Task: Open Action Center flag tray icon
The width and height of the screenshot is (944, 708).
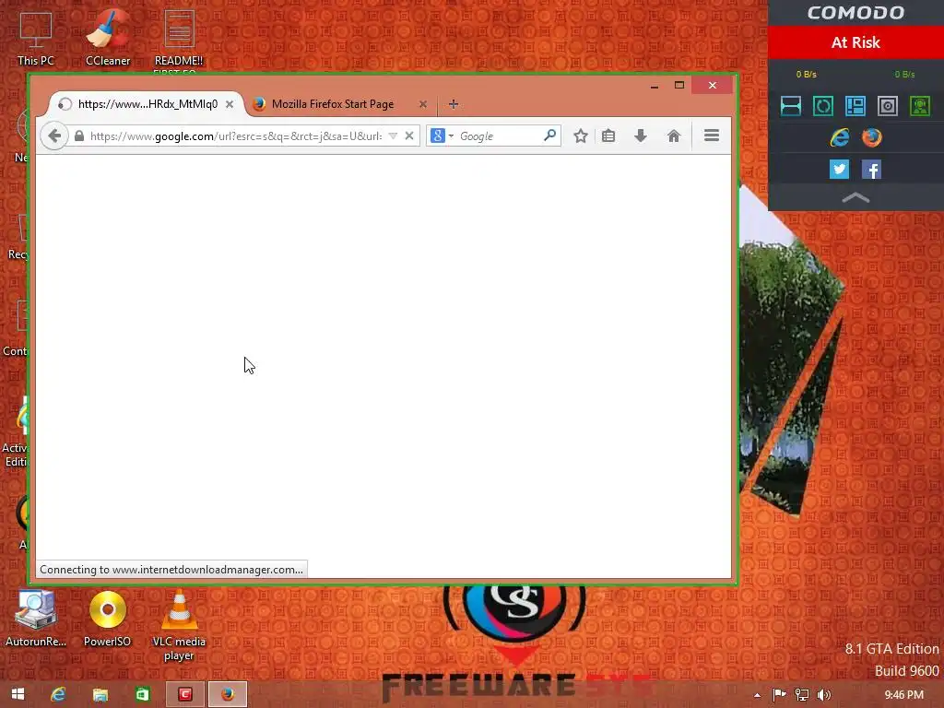Action: (x=779, y=695)
